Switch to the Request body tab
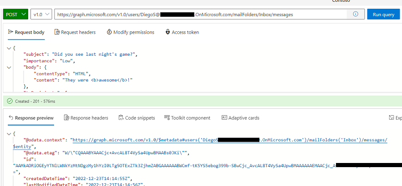This screenshot has height=186, width=402. tap(26, 32)
